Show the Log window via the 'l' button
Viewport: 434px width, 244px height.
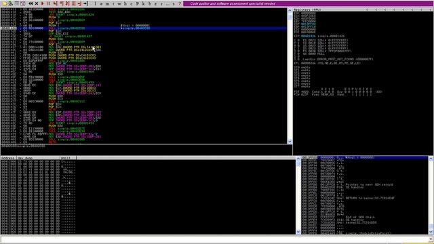(x=95, y=3)
